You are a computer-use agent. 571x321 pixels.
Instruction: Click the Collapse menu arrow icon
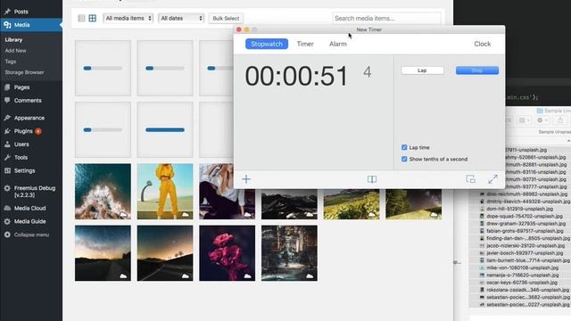[x=7, y=235]
